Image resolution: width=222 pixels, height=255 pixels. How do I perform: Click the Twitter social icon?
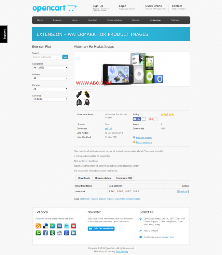(66, 226)
